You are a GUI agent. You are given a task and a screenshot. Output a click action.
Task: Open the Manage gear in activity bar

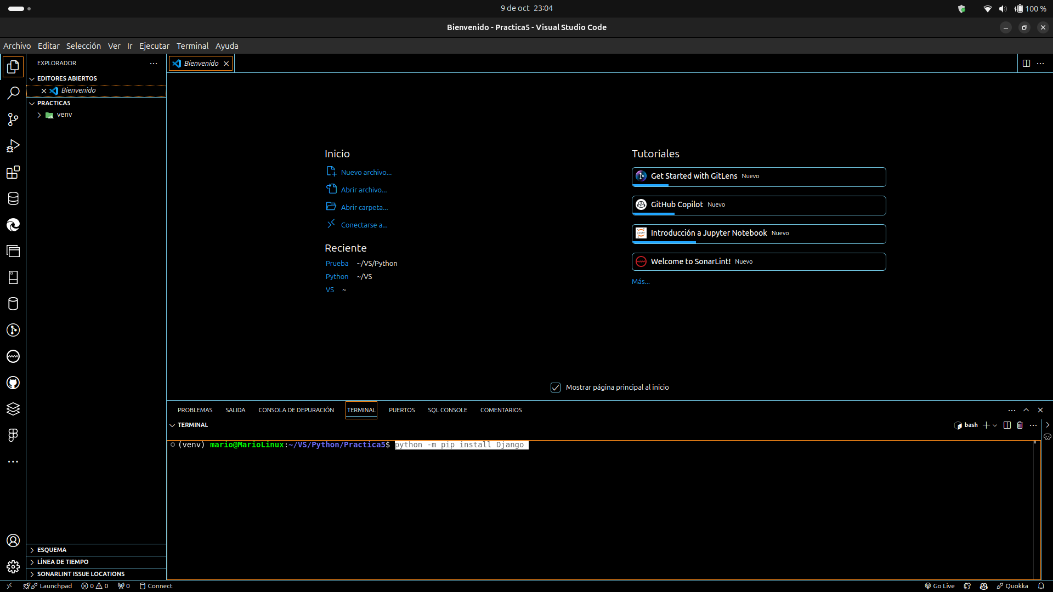point(13,567)
